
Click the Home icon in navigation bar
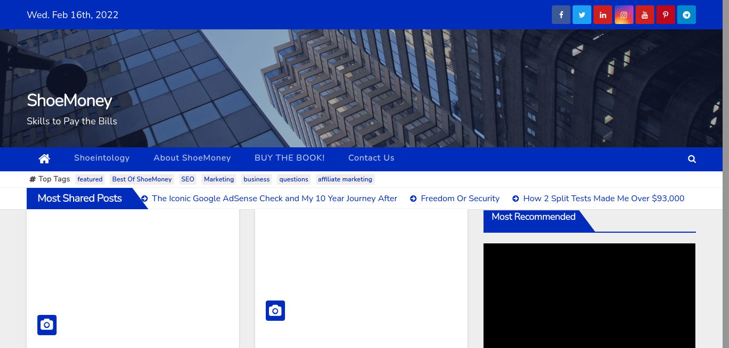[x=44, y=159]
